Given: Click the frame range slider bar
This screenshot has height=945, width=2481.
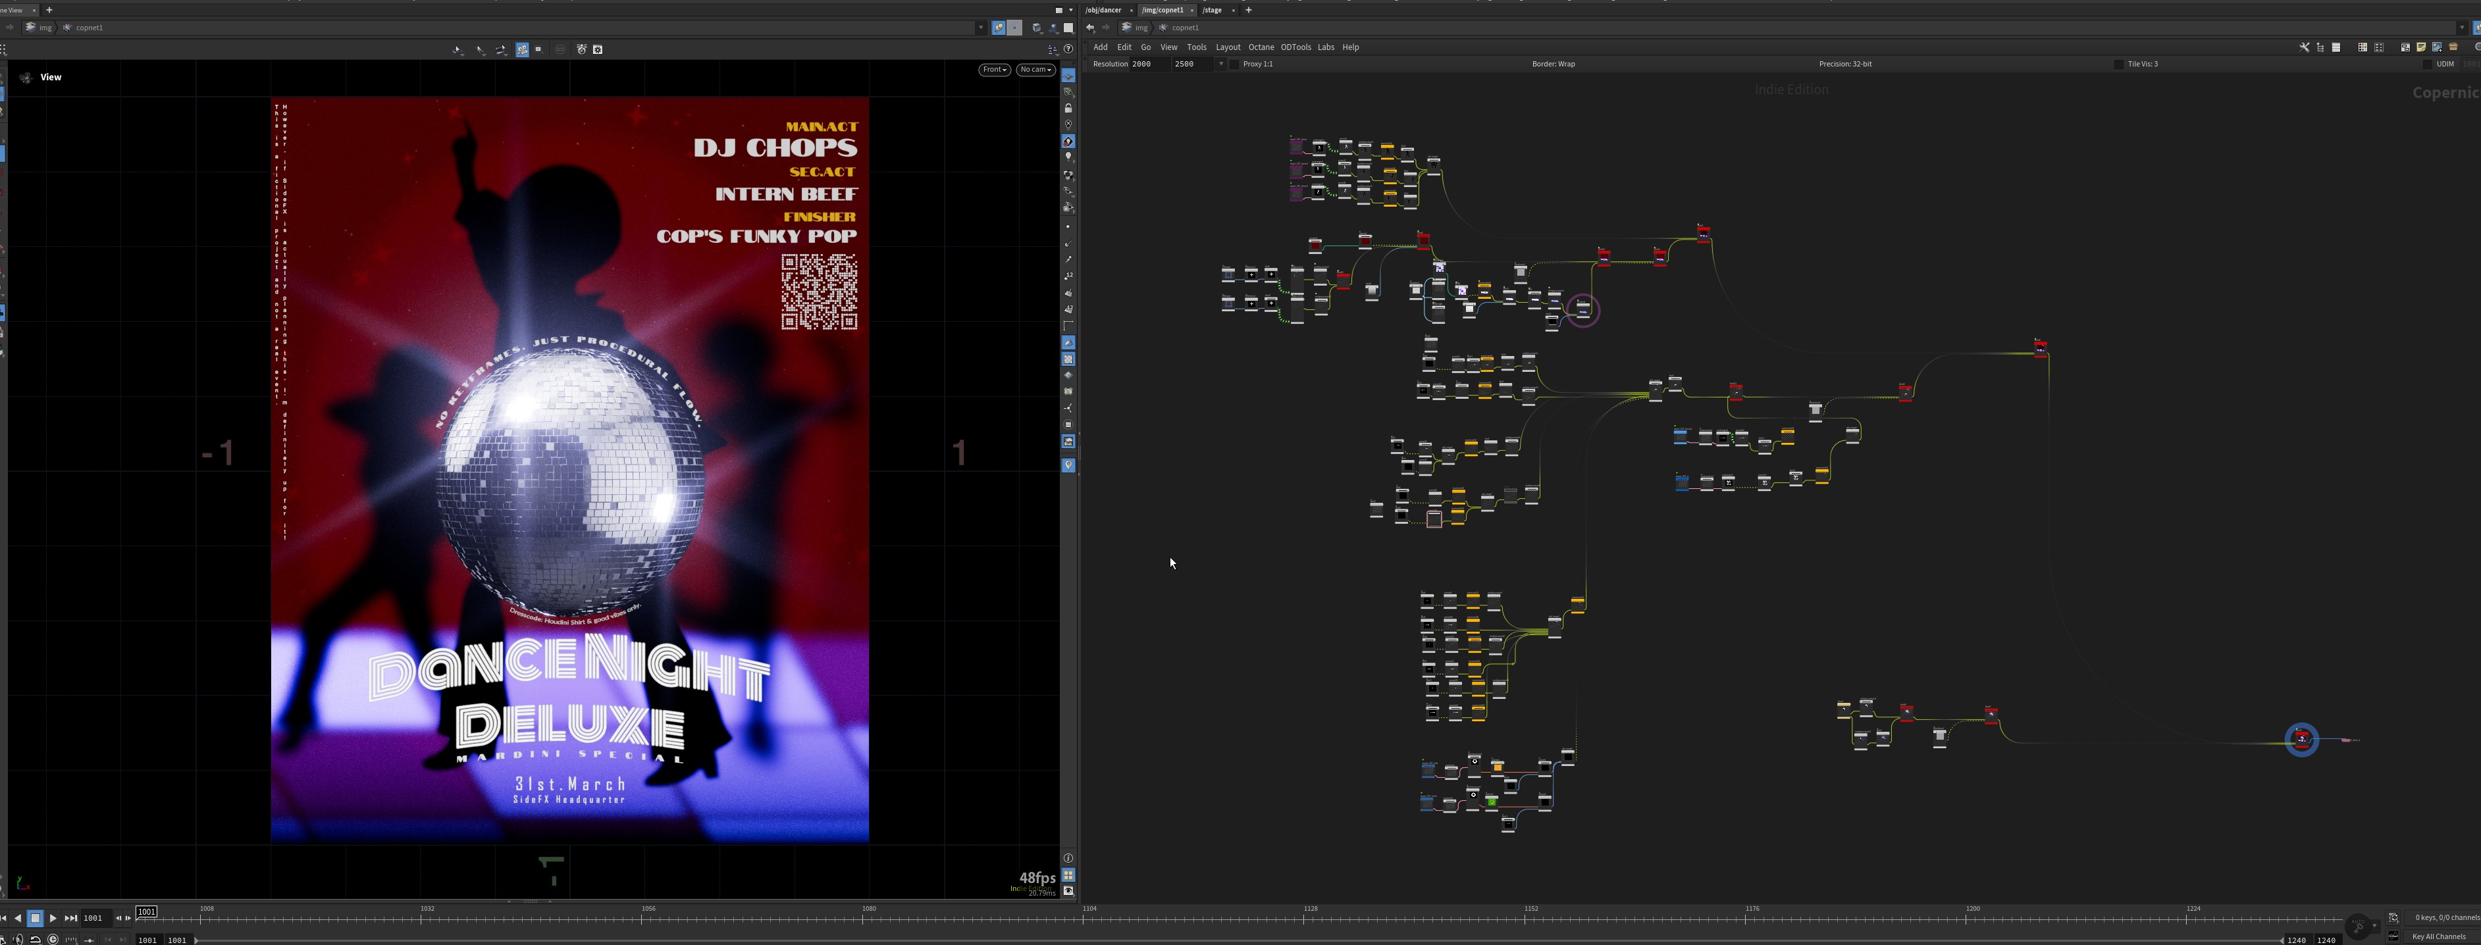Looking at the screenshot, I should coord(1238,939).
